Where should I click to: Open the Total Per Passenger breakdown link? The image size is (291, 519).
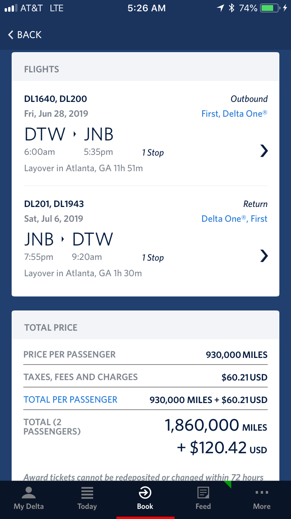point(70,400)
